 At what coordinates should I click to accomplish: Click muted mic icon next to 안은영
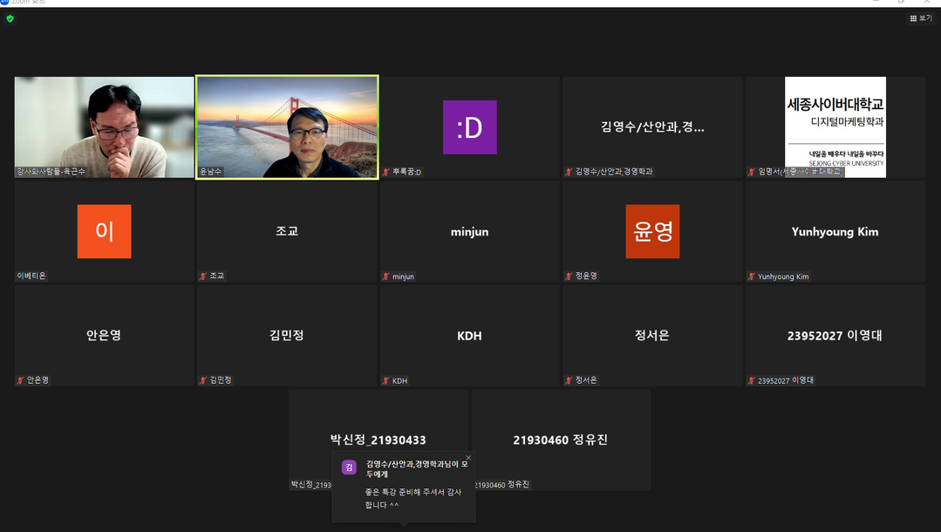(x=20, y=380)
